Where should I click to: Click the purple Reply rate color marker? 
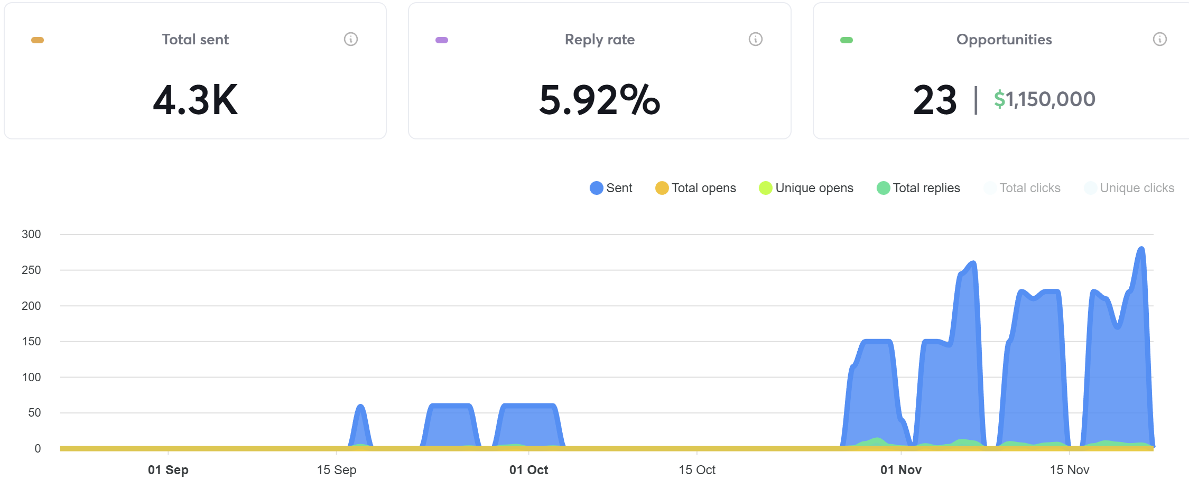click(442, 40)
